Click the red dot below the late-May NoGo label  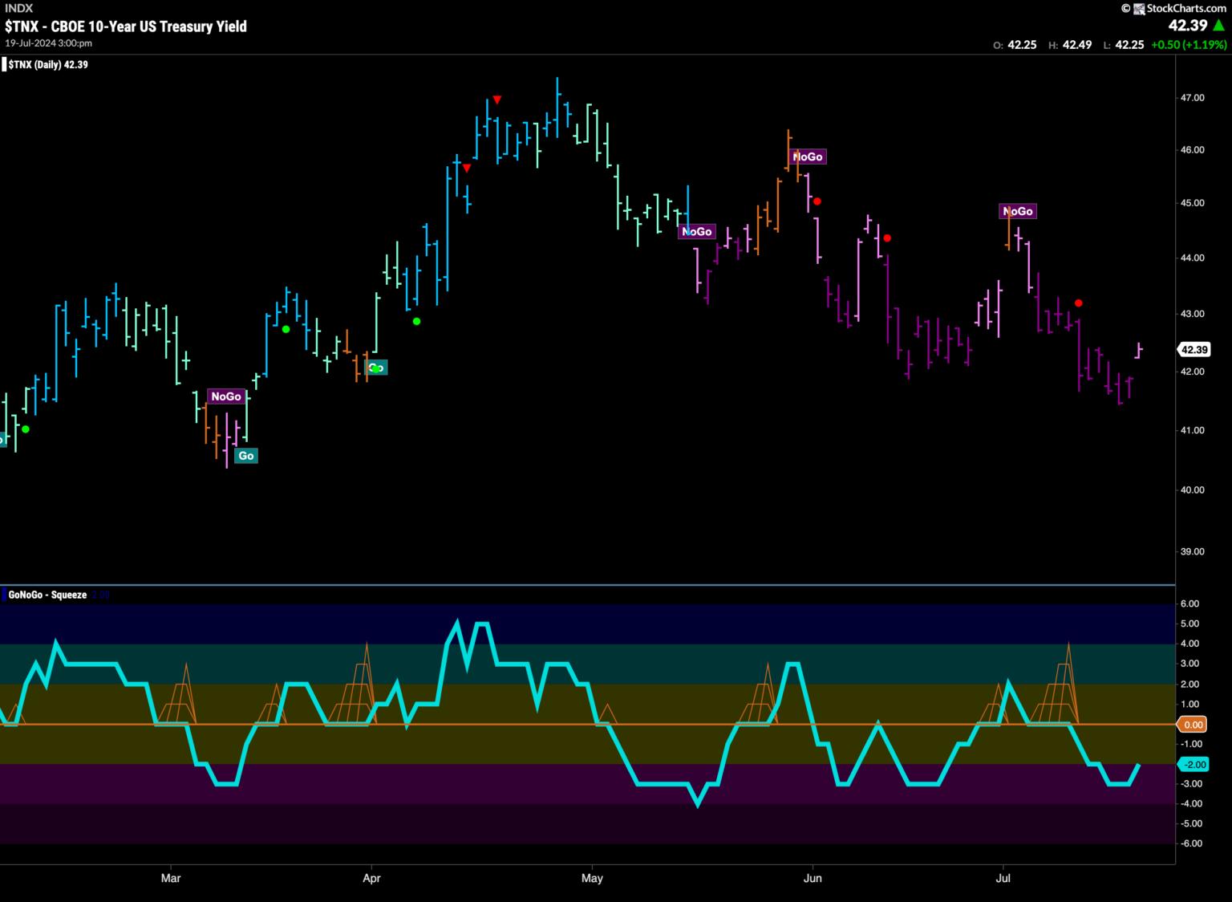pos(817,201)
